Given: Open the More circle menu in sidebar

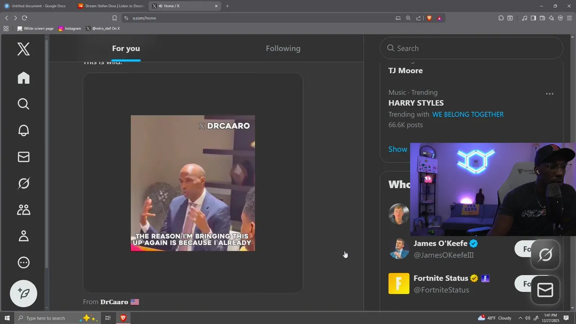Looking at the screenshot, I should pos(23,262).
